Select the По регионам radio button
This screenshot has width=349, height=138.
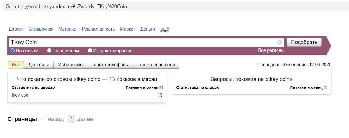[x=49, y=51]
